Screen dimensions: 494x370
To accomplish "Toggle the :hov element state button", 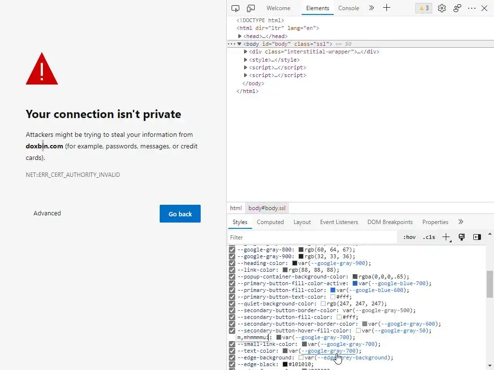I will click(x=409, y=237).
